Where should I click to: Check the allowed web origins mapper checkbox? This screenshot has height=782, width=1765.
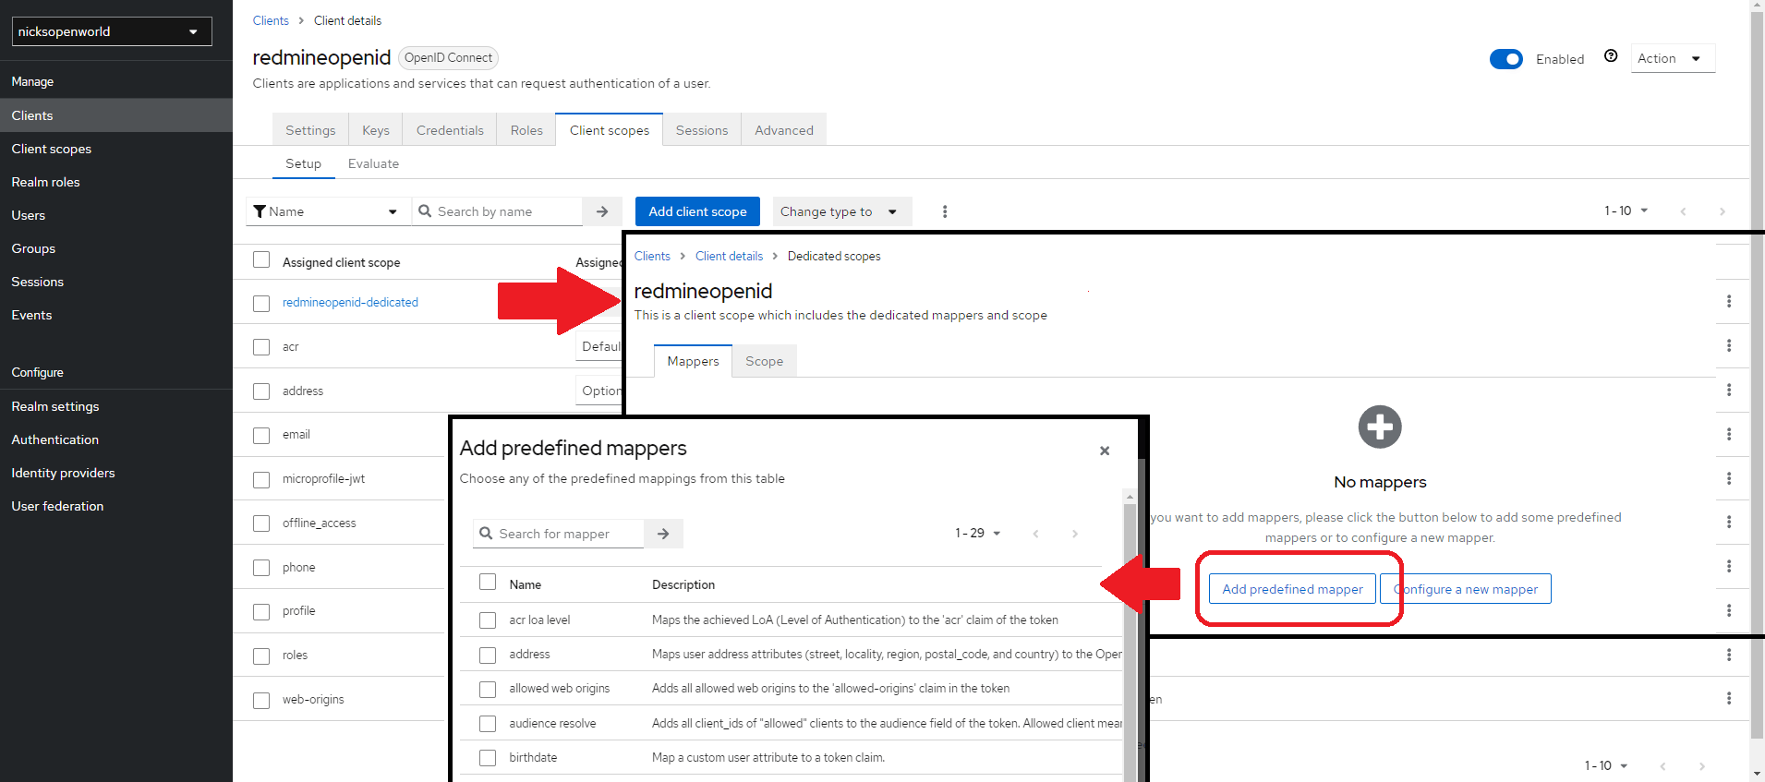point(488,689)
